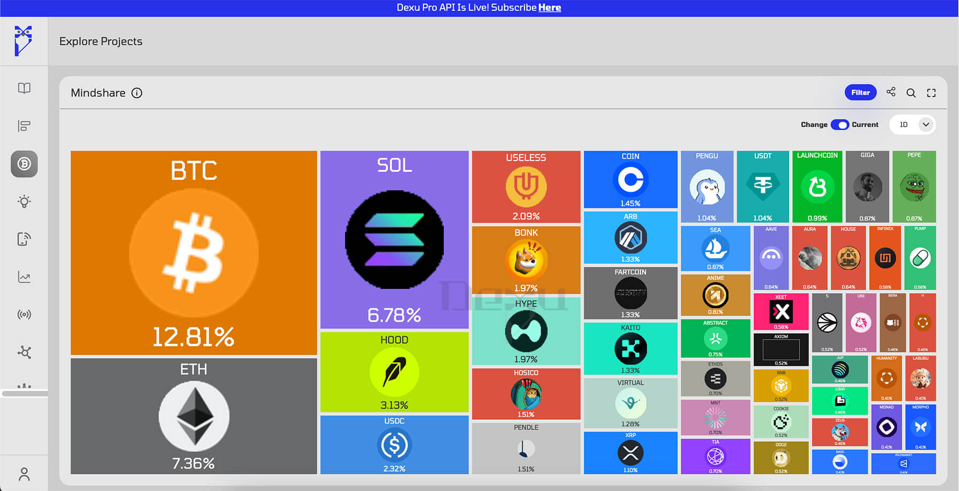
Task: Open the 1D timeframe dropdown
Action: point(912,125)
